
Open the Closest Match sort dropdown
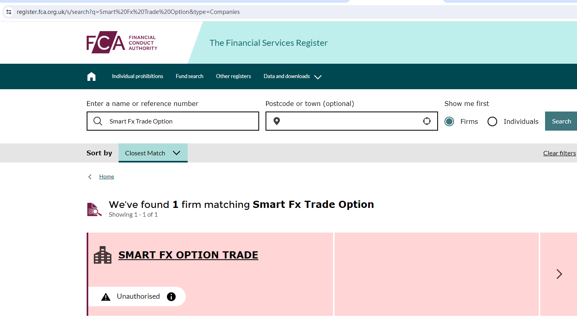coord(153,153)
